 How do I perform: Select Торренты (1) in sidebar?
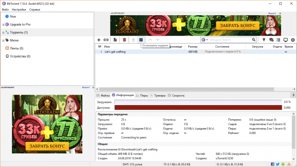[x=19, y=32]
